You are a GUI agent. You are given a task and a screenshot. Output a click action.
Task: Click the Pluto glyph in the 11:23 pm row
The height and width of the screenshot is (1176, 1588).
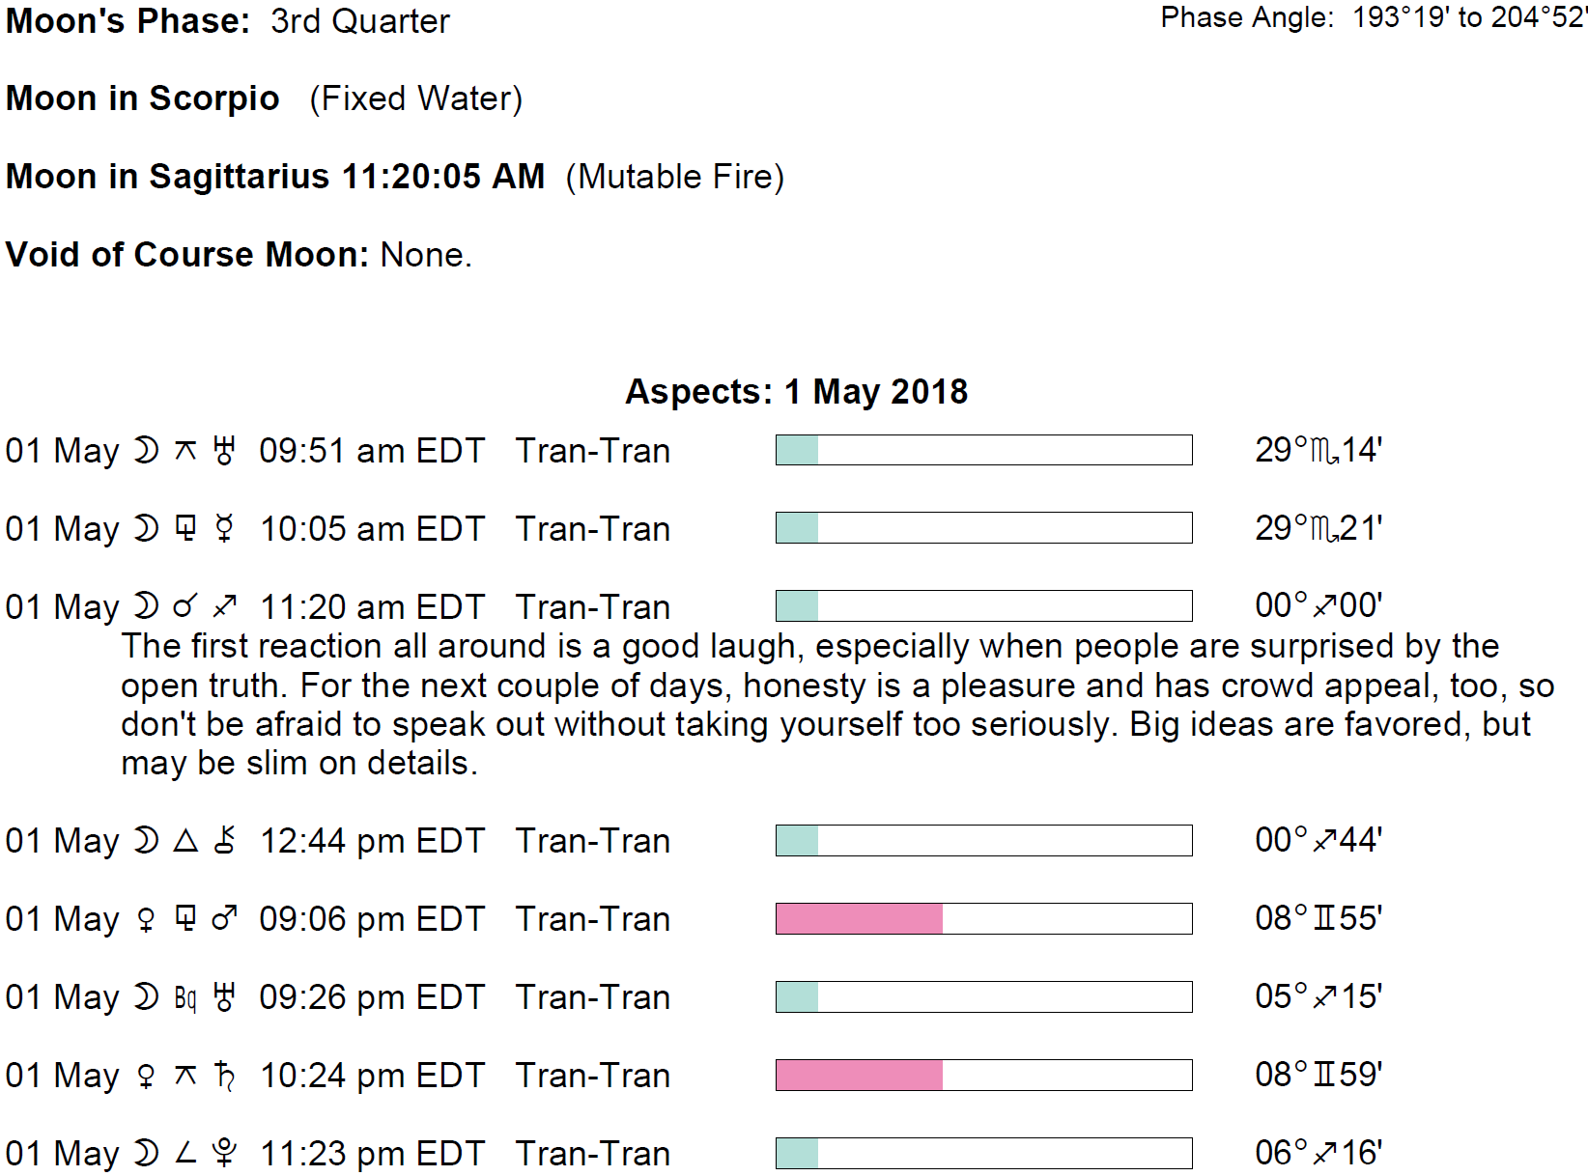pos(224,1154)
